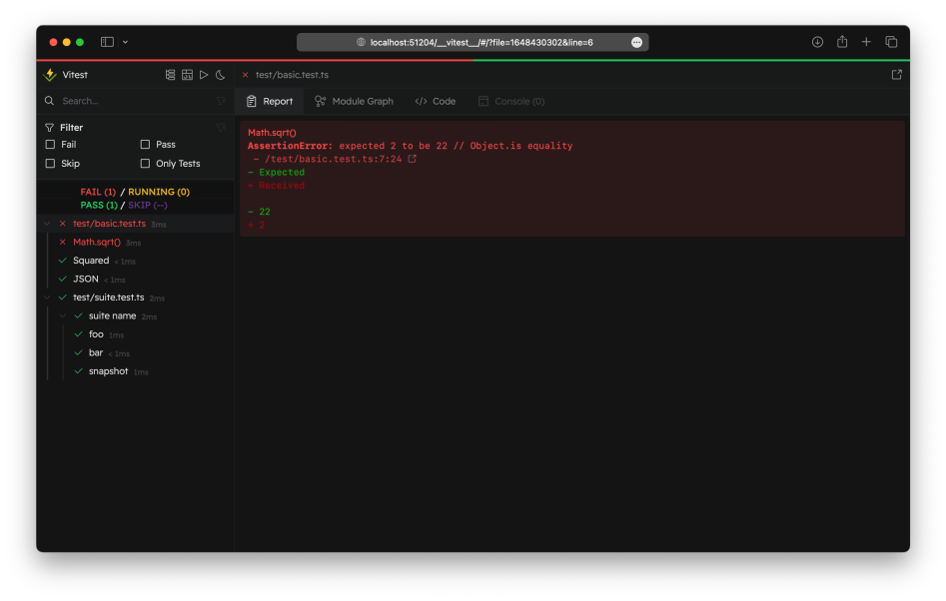Focus the Search tests input field
The width and height of the screenshot is (946, 601).
pos(136,101)
